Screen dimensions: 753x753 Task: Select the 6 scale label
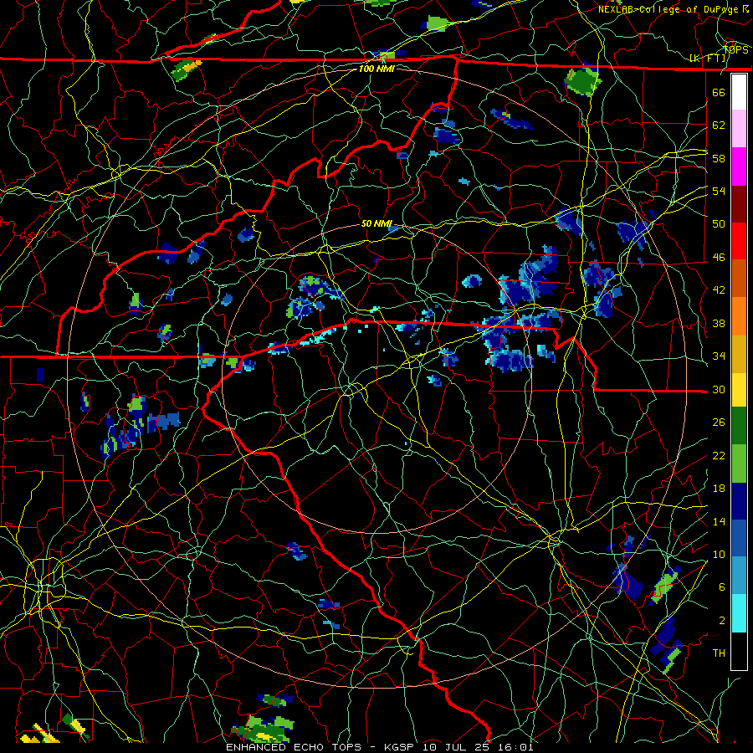(x=722, y=587)
